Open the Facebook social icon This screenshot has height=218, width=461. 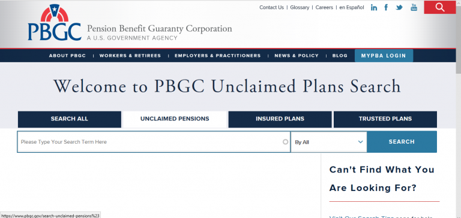pos(386,7)
